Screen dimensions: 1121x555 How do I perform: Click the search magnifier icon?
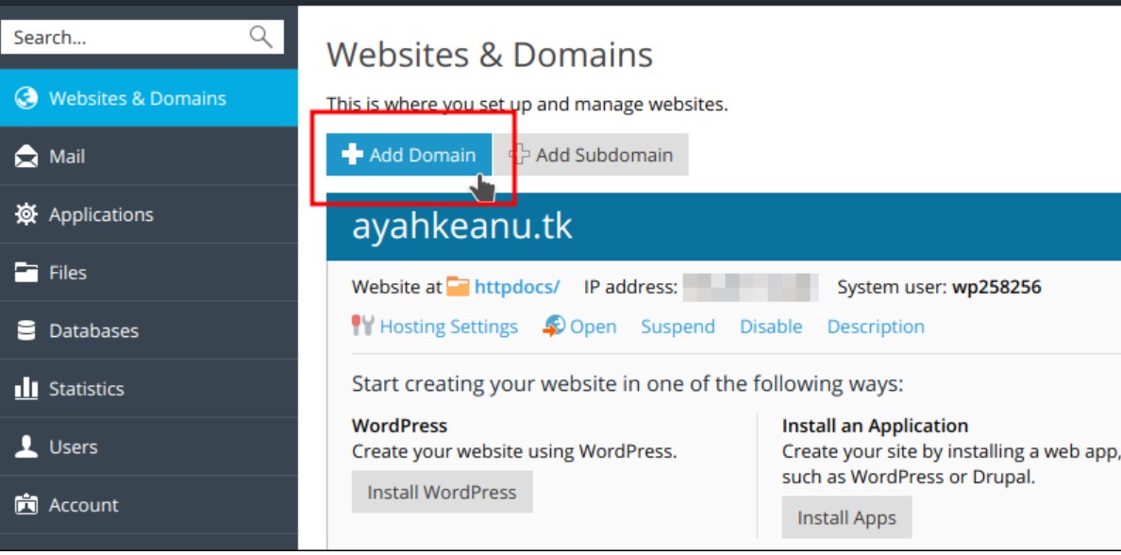click(x=260, y=37)
